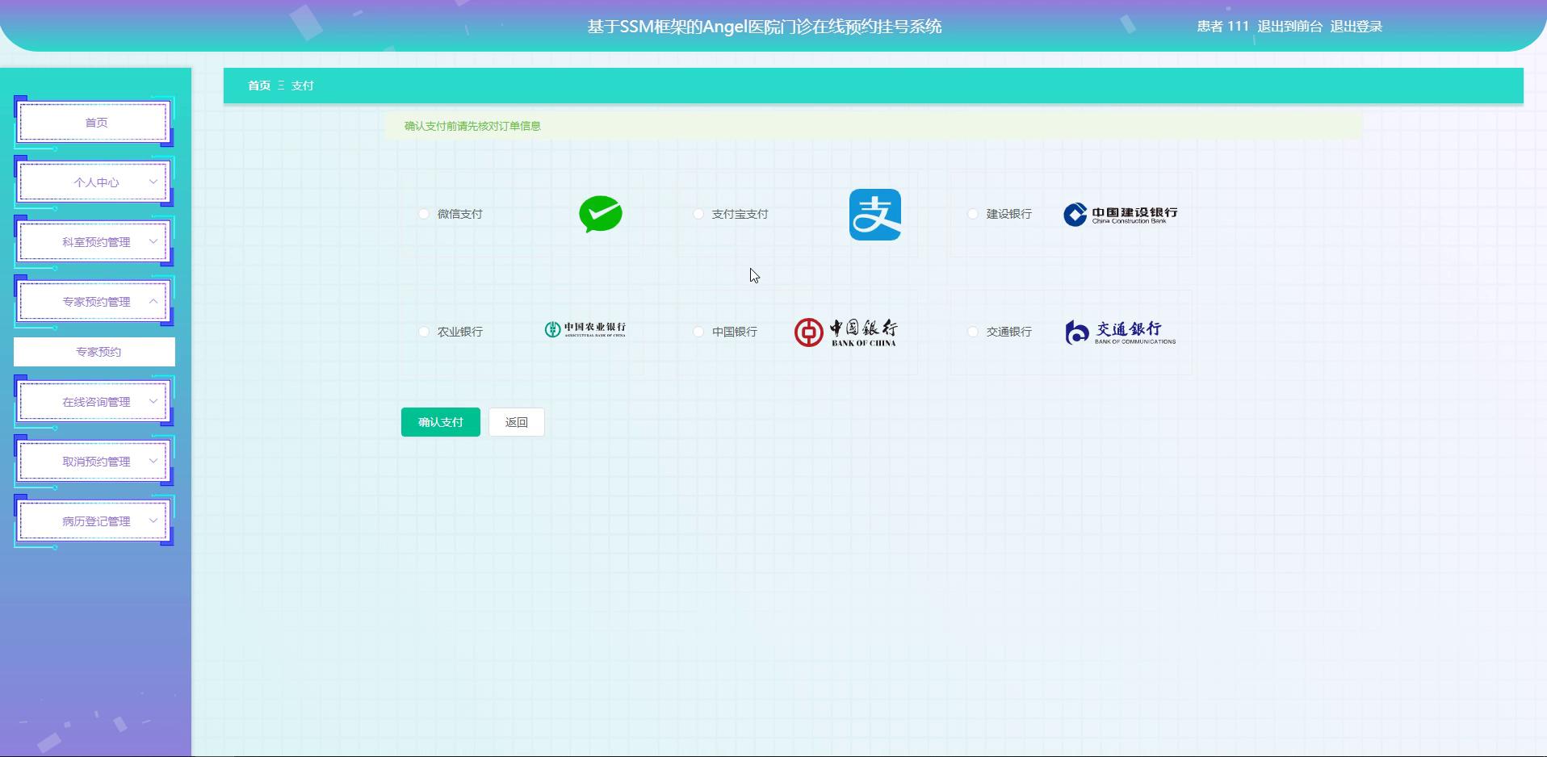Screen dimensions: 1547x757
Task: Select the 中国银行 radio button
Action: click(x=698, y=332)
